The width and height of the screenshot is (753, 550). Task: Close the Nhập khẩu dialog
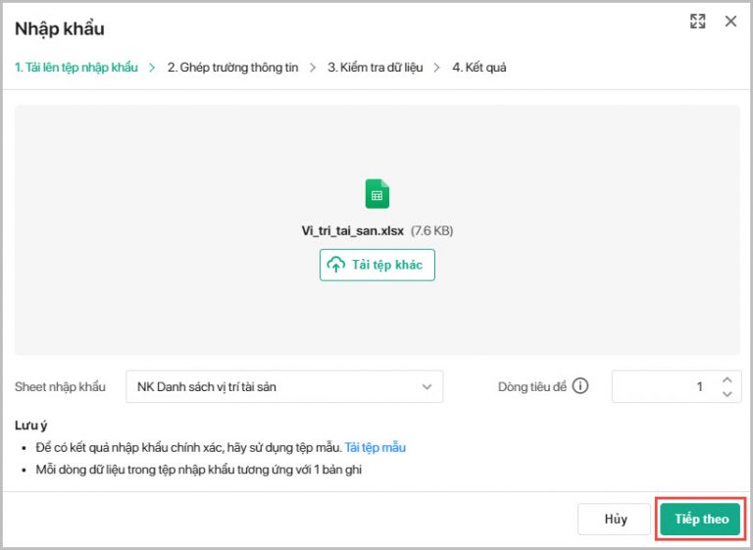[x=730, y=22]
